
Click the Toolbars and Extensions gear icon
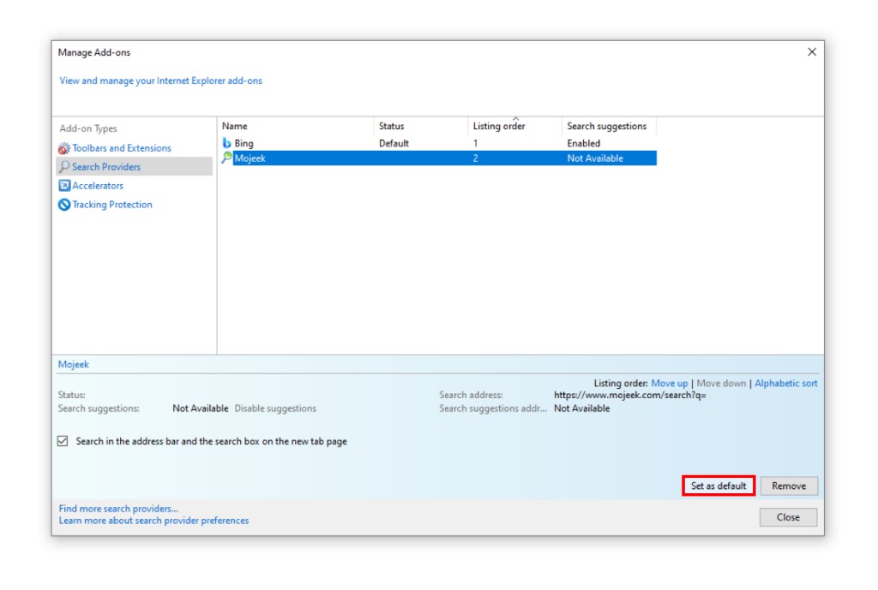[x=63, y=148]
